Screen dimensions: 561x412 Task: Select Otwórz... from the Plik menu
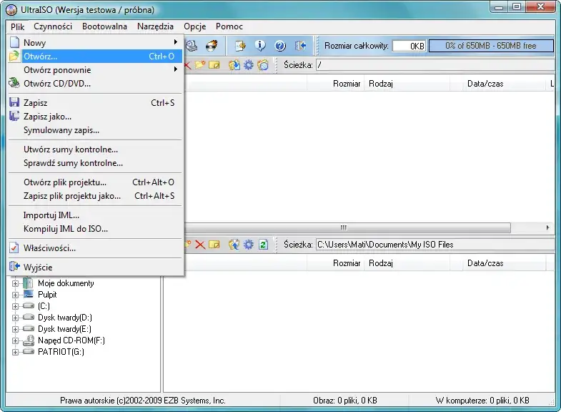pos(40,57)
